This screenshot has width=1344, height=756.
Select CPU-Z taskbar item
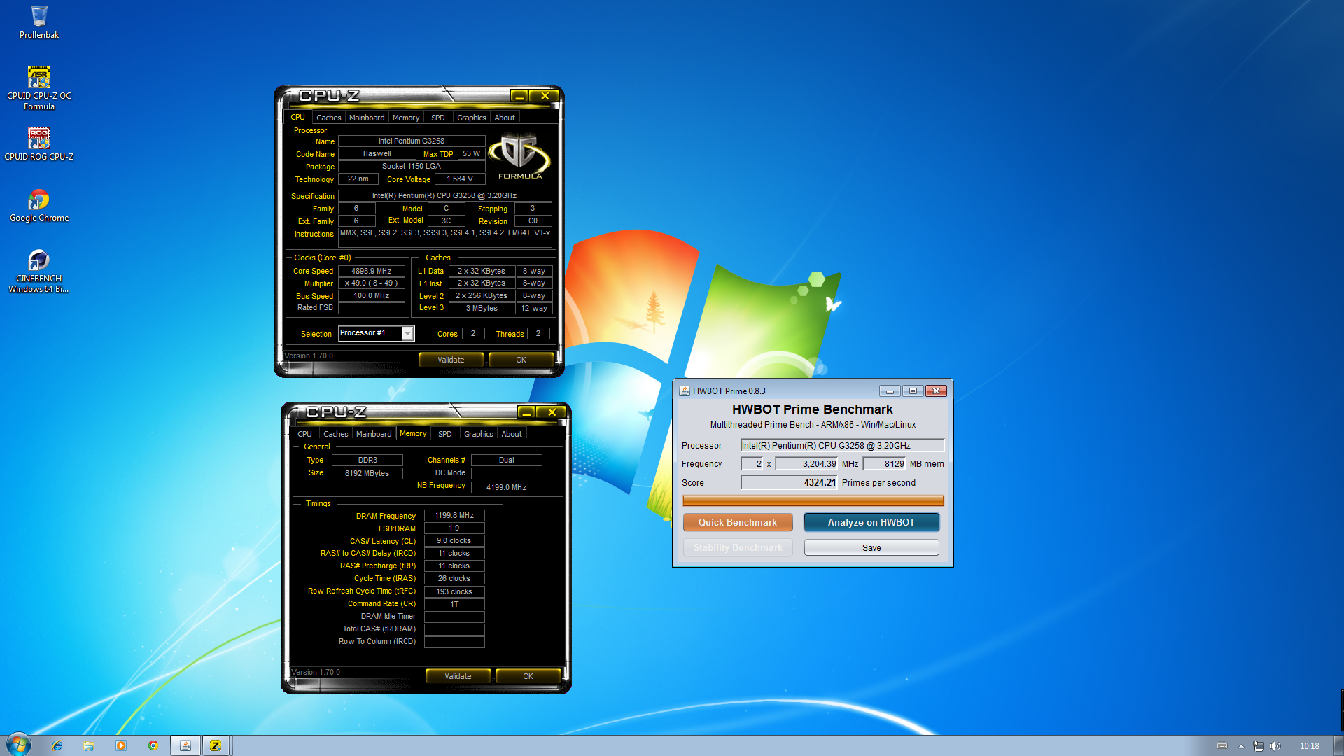[216, 745]
